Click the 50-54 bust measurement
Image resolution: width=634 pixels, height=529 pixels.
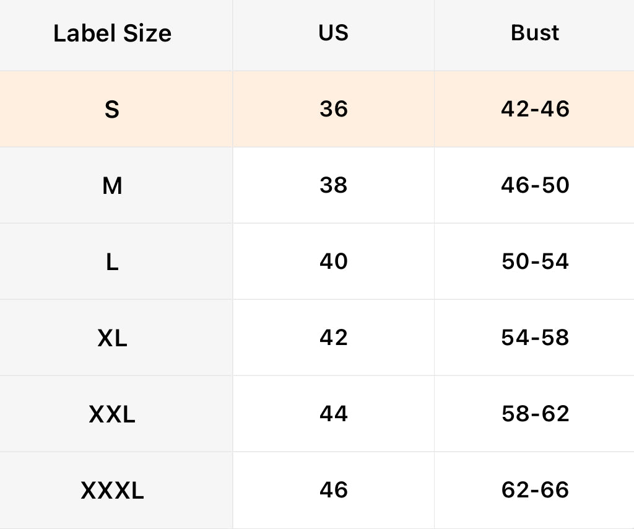[535, 262]
